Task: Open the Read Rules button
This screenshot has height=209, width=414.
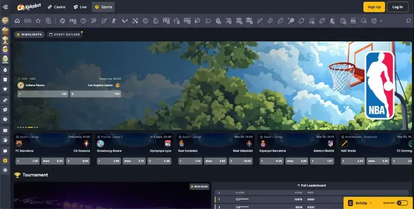Action: [x=199, y=186]
